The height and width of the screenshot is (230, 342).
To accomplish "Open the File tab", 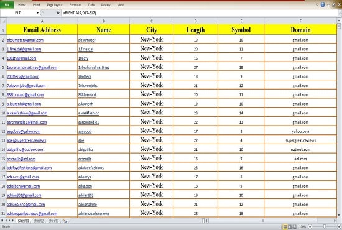I will (7, 4).
